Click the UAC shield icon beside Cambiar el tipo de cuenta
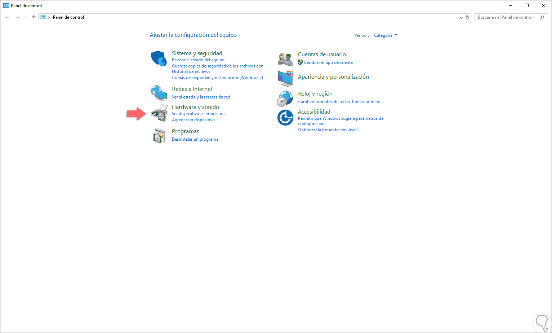 (x=300, y=62)
